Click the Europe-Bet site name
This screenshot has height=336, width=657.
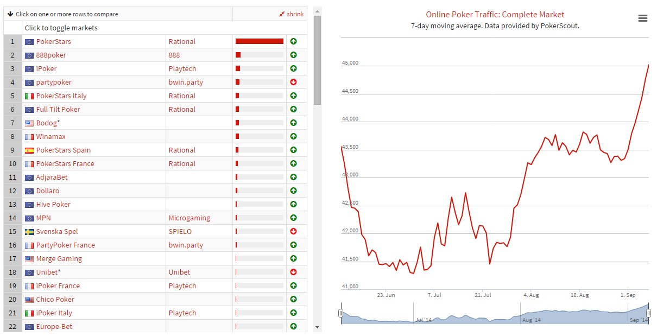point(54,326)
